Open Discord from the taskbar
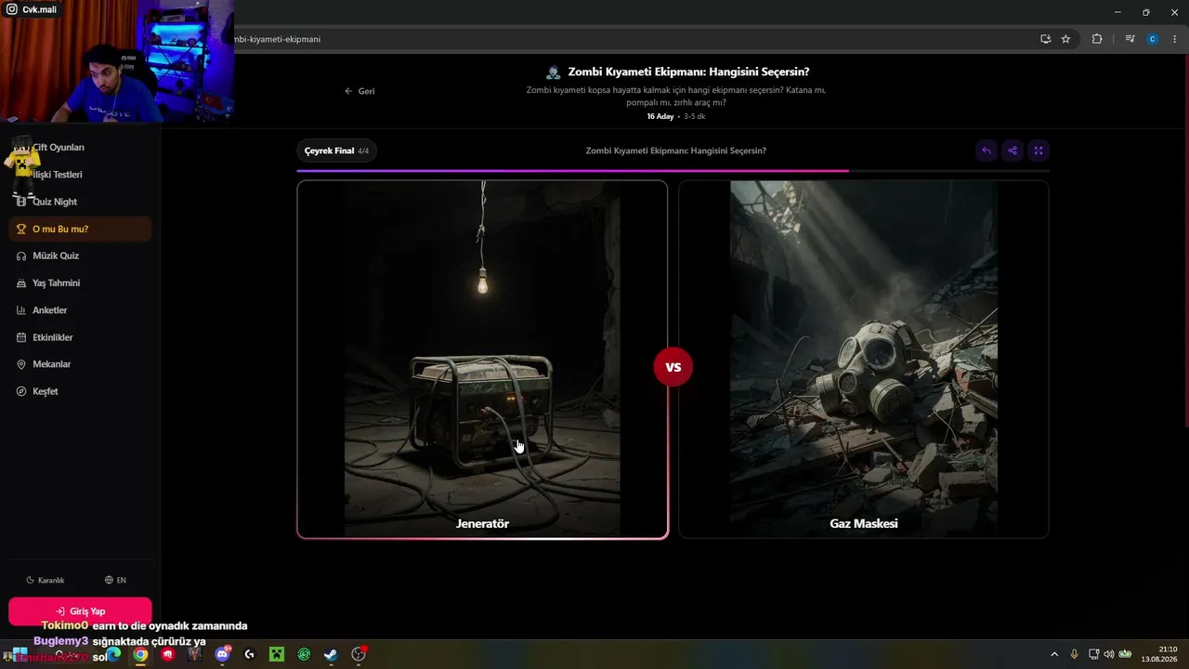The image size is (1189, 669). pos(222,654)
